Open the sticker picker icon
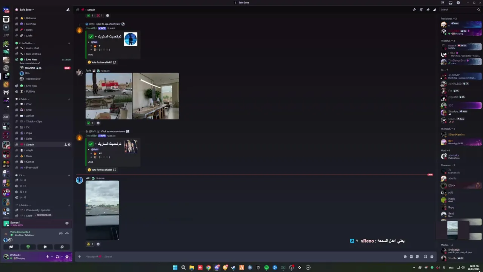 [417, 257]
